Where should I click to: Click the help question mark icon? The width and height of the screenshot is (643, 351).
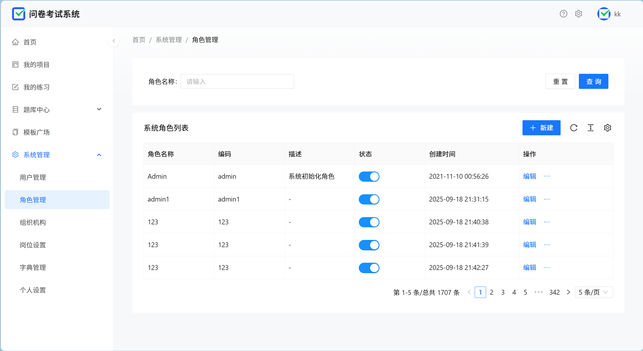tap(563, 14)
